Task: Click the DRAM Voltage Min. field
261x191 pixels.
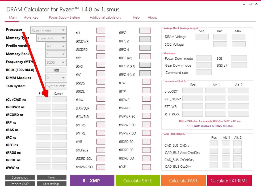Action: 202,37
